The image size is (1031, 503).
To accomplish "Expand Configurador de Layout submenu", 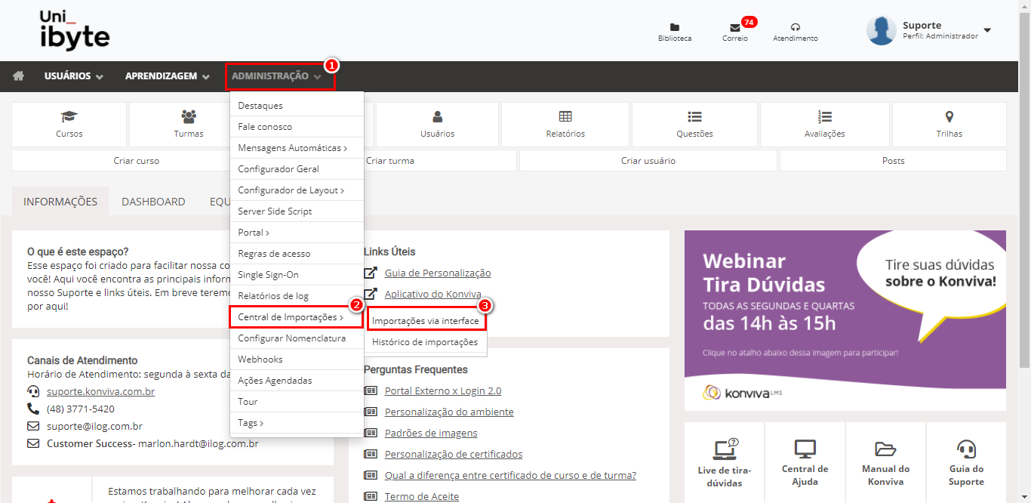I will coord(297,190).
